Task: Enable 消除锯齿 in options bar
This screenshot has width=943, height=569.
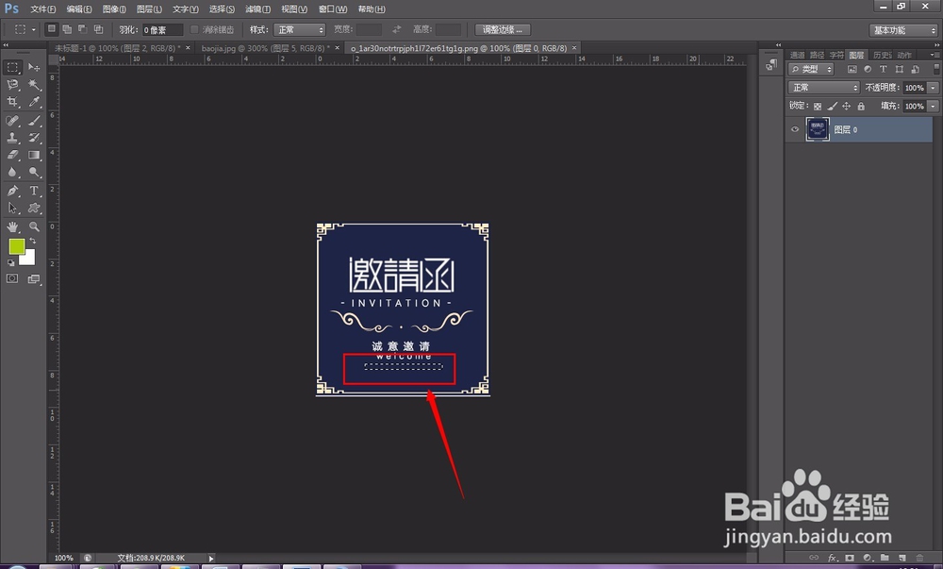Action: pos(196,29)
